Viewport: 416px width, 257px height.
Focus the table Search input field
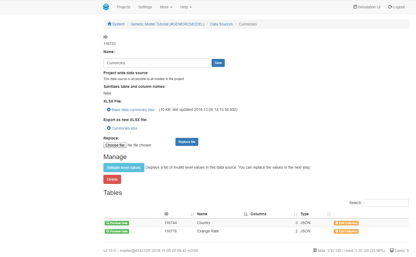(386, 203)
